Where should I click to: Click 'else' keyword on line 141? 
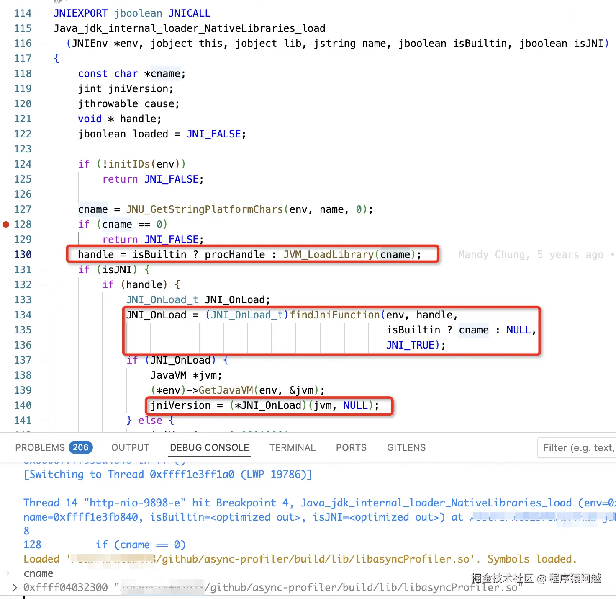point(150,421)
